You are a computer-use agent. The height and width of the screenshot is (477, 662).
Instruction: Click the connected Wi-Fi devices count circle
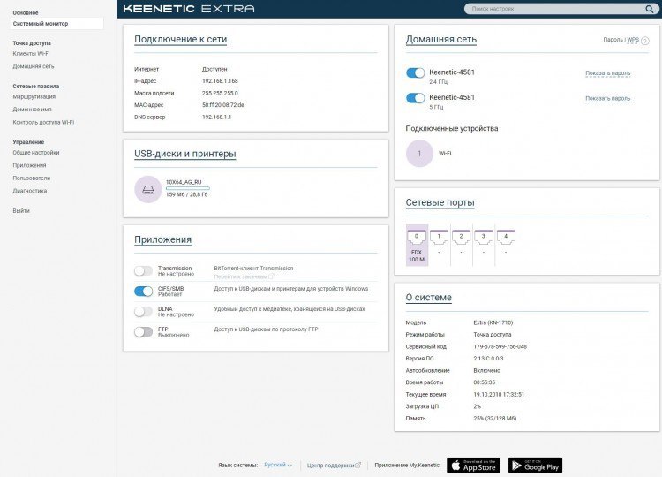click(419, 154)
